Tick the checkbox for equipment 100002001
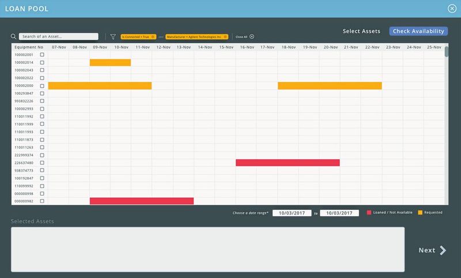 (42, 55)
